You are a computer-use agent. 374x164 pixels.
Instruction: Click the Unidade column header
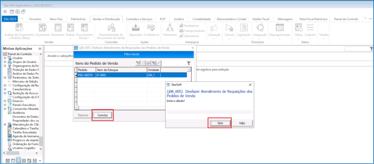pos(153,70)
